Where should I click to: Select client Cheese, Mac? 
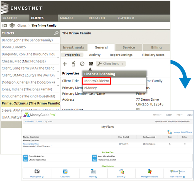(x=30, y=61)
